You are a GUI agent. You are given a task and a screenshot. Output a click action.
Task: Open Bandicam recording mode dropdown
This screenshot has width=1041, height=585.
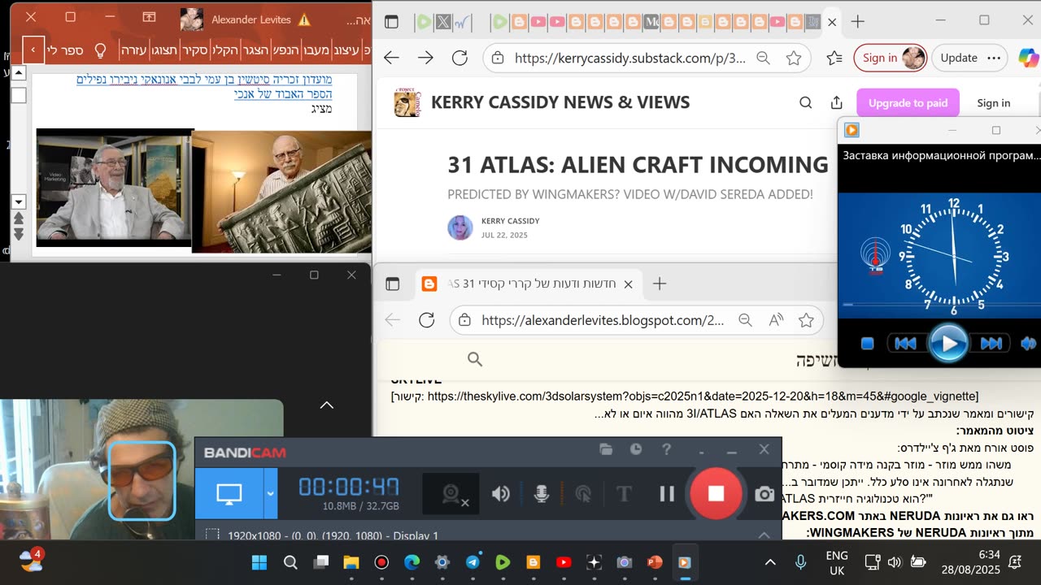coord(270,493)
